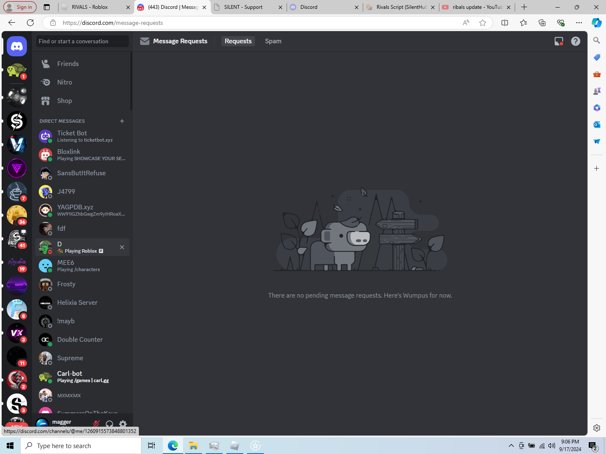Click Edge Sign in button
The height and width of the screenshot is (454, 606).
20,7
